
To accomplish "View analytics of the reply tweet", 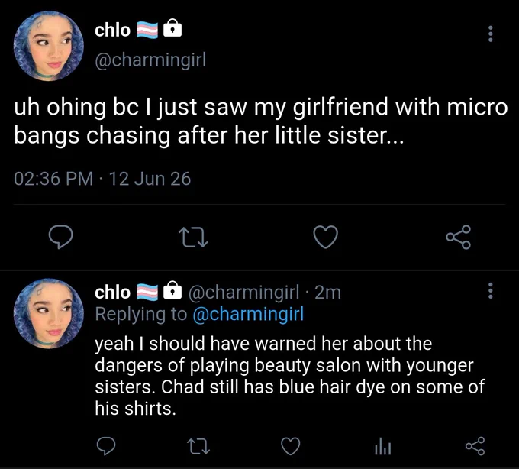I will [x=383, y=446].
